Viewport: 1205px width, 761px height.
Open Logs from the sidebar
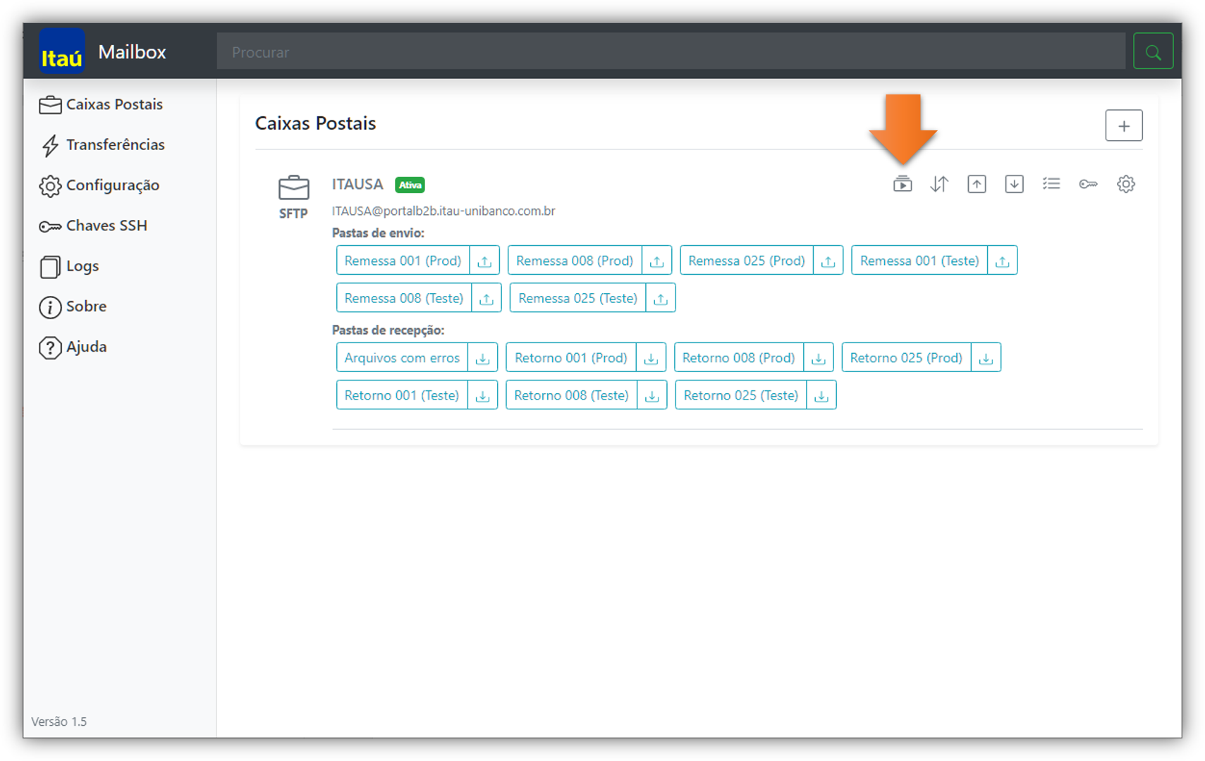pos(82,266)
